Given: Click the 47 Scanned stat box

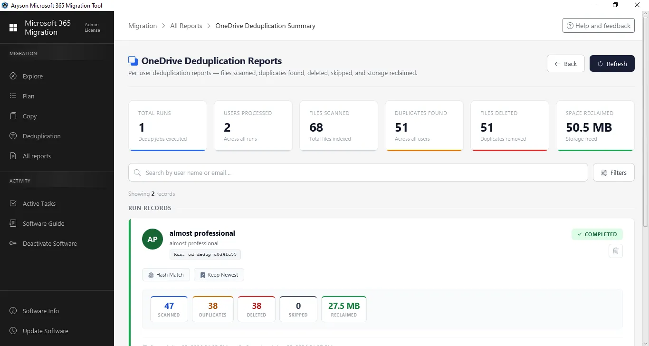Looking at the screenshot, I should (x=169, y=309).
